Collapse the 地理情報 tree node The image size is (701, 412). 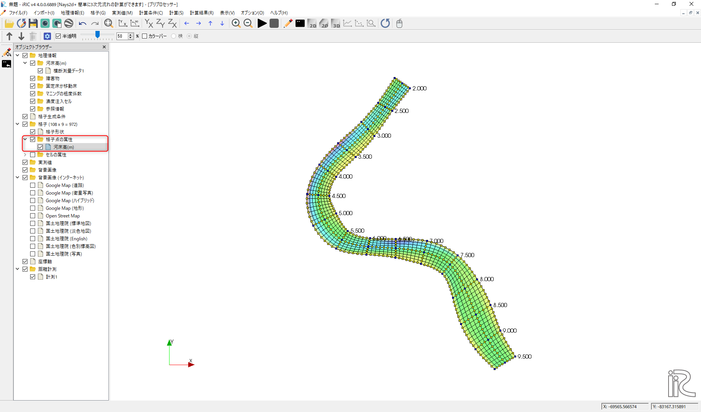click(x=18, y=55)
